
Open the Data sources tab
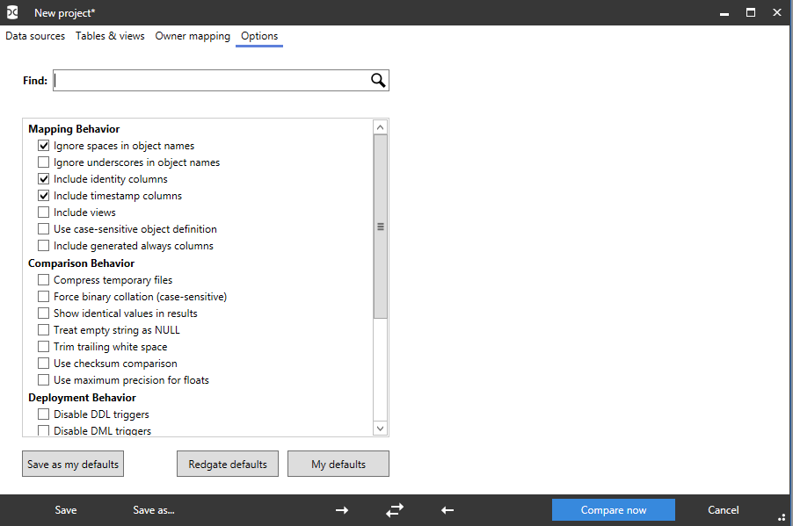(x=35, y=36)
